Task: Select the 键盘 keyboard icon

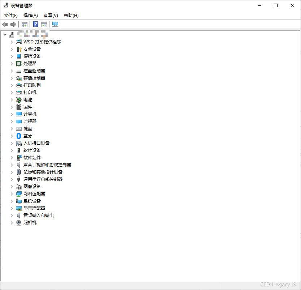Action: point(19,129)
